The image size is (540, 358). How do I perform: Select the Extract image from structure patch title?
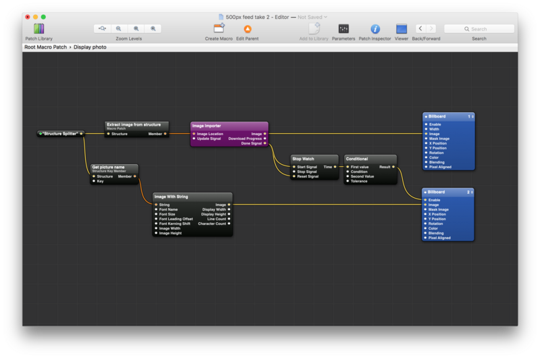tap(134, 124)
